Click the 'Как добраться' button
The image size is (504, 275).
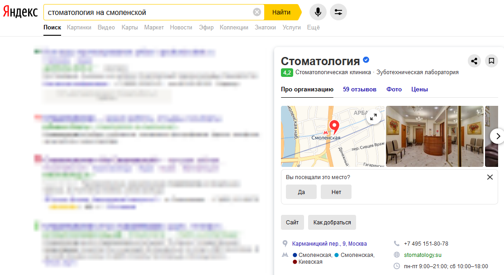[x=332, y=223]
